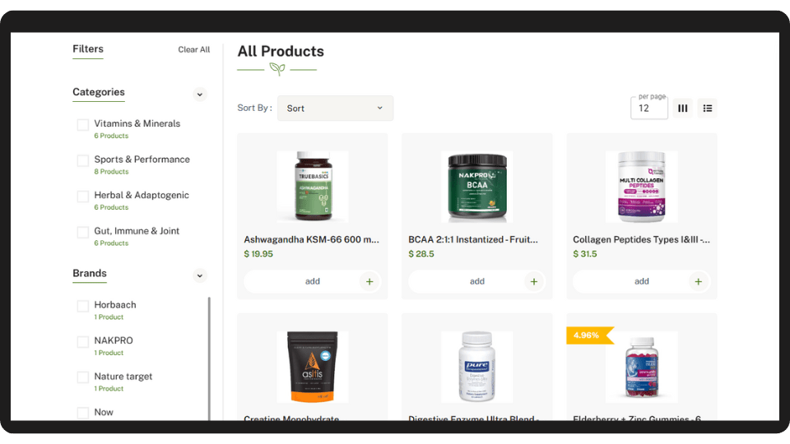The image size is (790, 444).
Task: Add Ashwagandha KSM-66 with add button
Action: point(313,281)
